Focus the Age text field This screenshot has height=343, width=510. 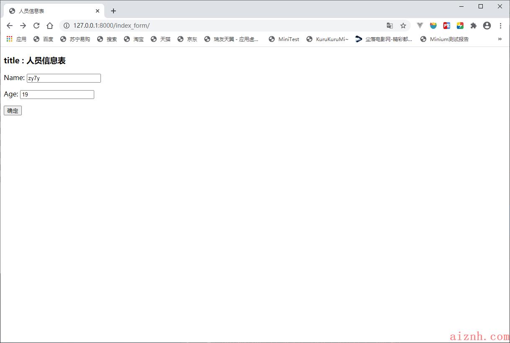click(x=57, y=95)
